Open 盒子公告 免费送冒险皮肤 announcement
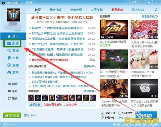161x127 pixels. point(60,105)
